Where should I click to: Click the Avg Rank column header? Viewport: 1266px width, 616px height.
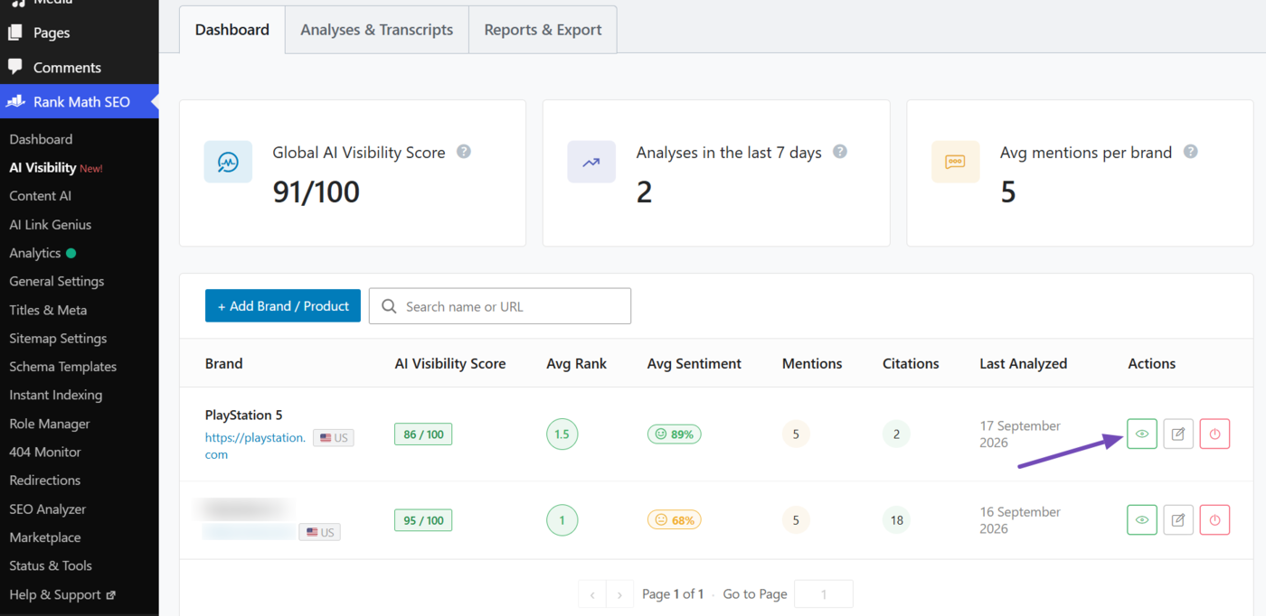click(577, 363)
